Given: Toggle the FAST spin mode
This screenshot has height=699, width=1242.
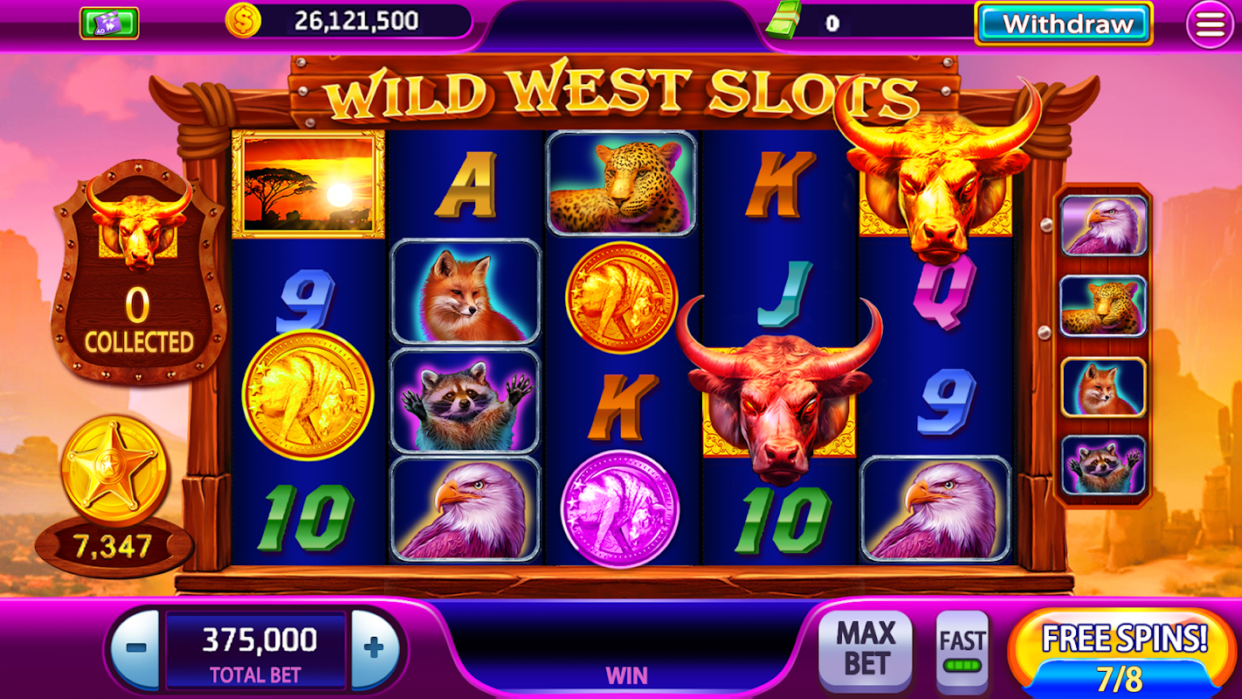Looking at the screenshot, I should coord(962,652).
